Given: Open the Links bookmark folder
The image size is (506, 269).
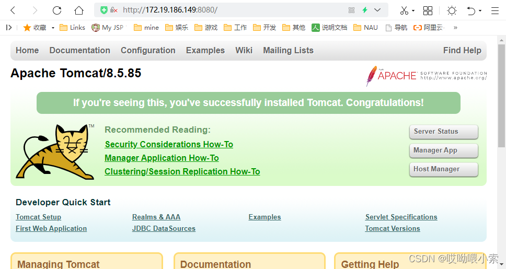Looking at the screenshot, I should pos(72,27).
